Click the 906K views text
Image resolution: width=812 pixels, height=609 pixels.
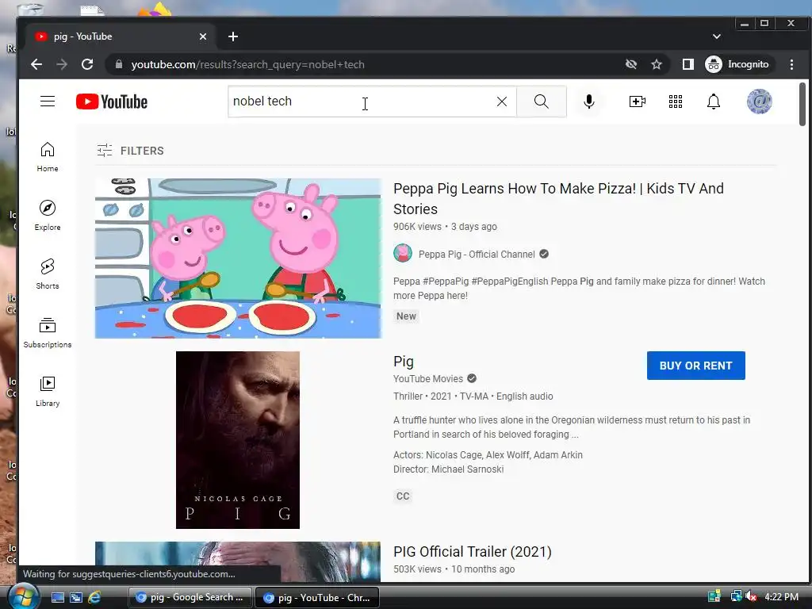coord(417,226)
